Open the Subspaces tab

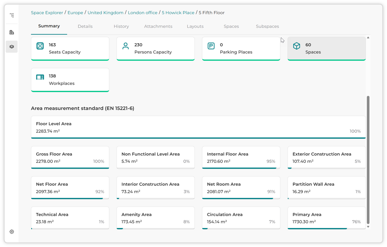tap(267, 26)
